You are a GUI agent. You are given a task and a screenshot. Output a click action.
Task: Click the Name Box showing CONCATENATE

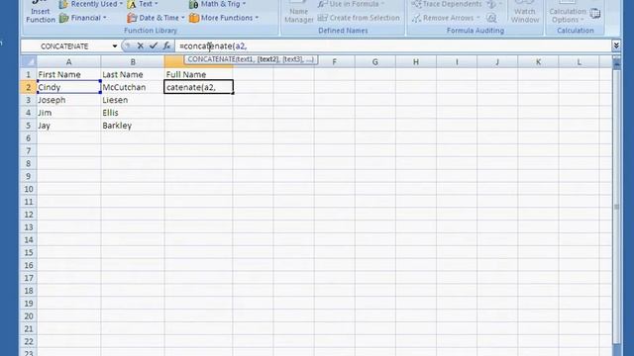click(64, 46)
